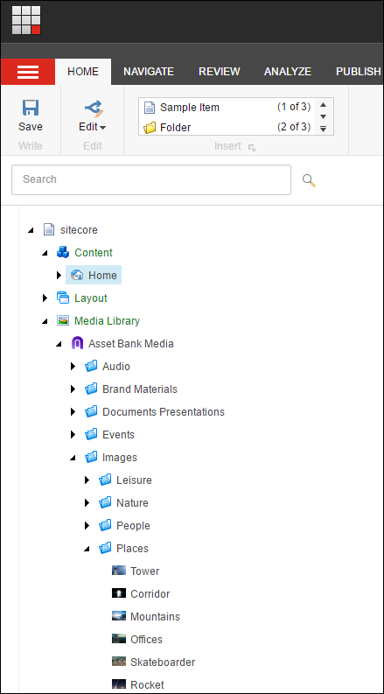Expand the Insert gallery options list
384x694 pixels.
tap(324, 129)
